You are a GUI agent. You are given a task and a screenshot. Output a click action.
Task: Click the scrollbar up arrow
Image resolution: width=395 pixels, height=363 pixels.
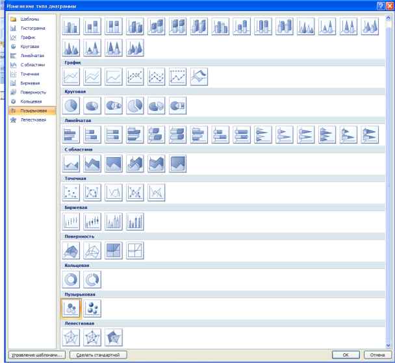[389, 18]
